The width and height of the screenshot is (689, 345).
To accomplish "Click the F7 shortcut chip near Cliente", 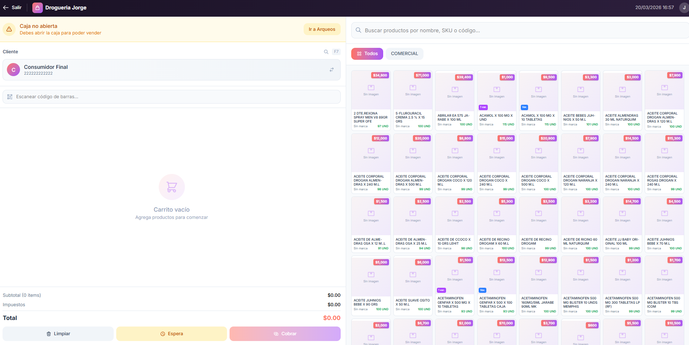I will tap(336, 51).
